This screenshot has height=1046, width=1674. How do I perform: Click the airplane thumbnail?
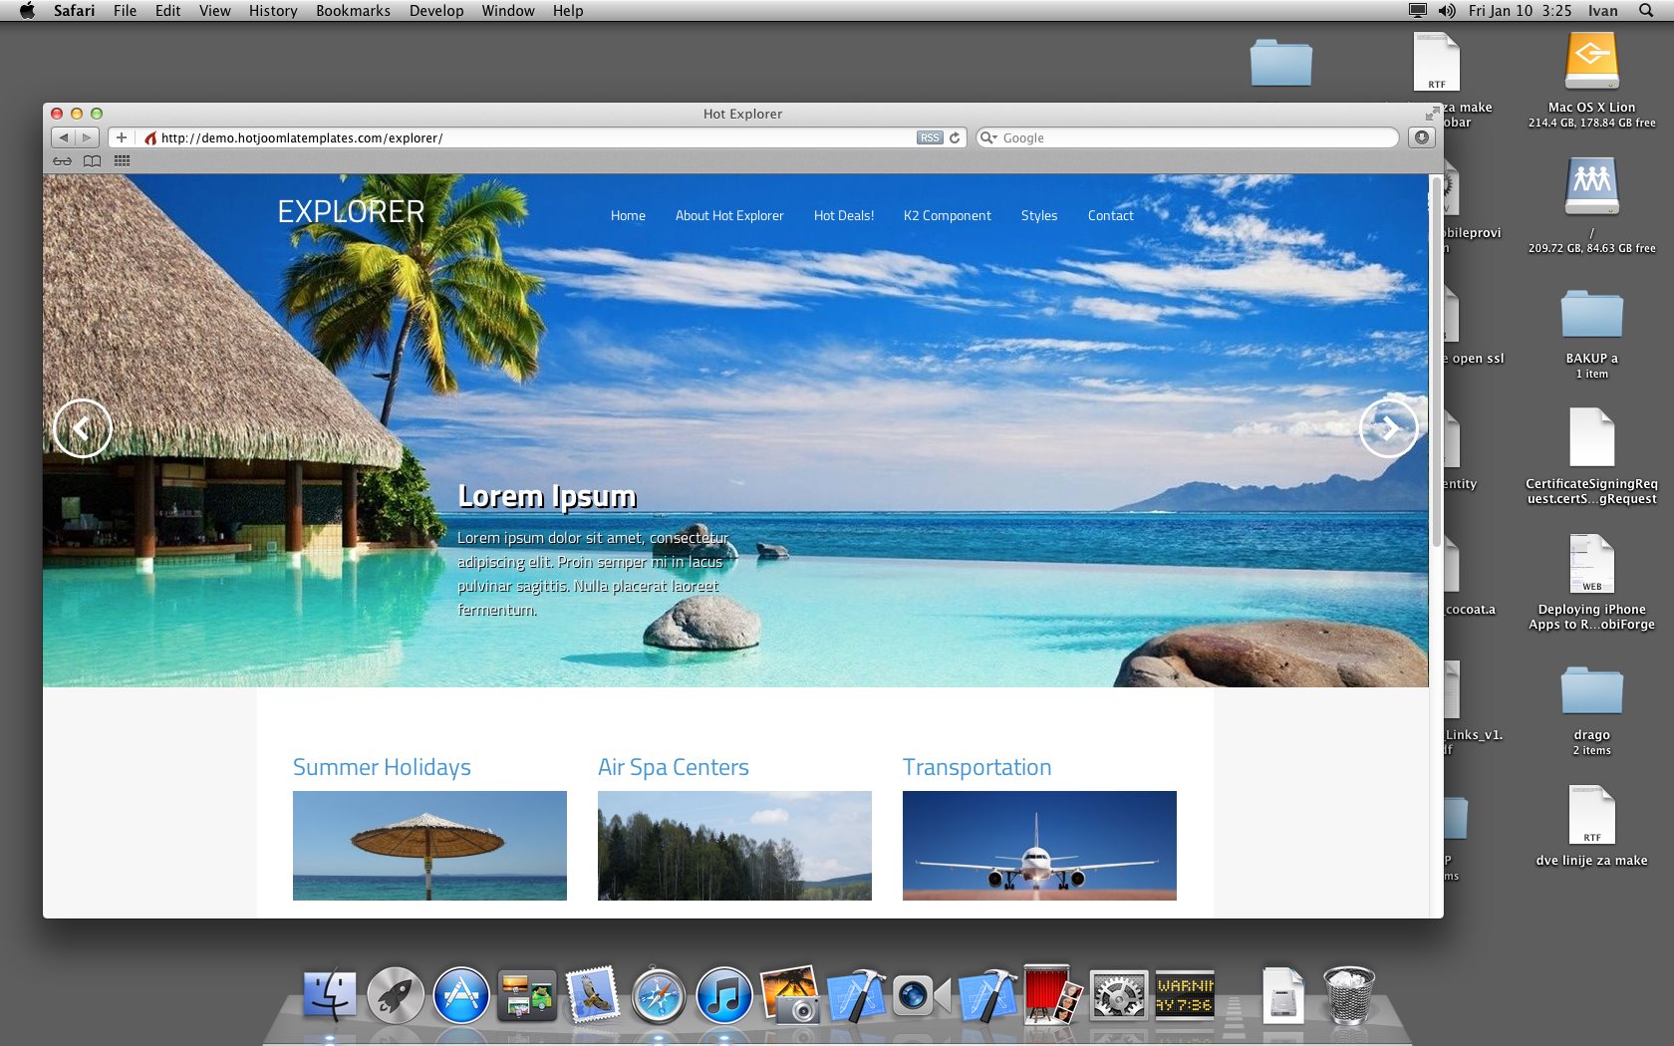pos(1039,846)
